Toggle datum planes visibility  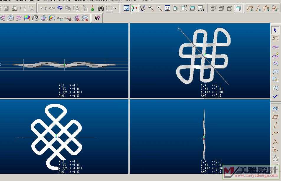250,8
